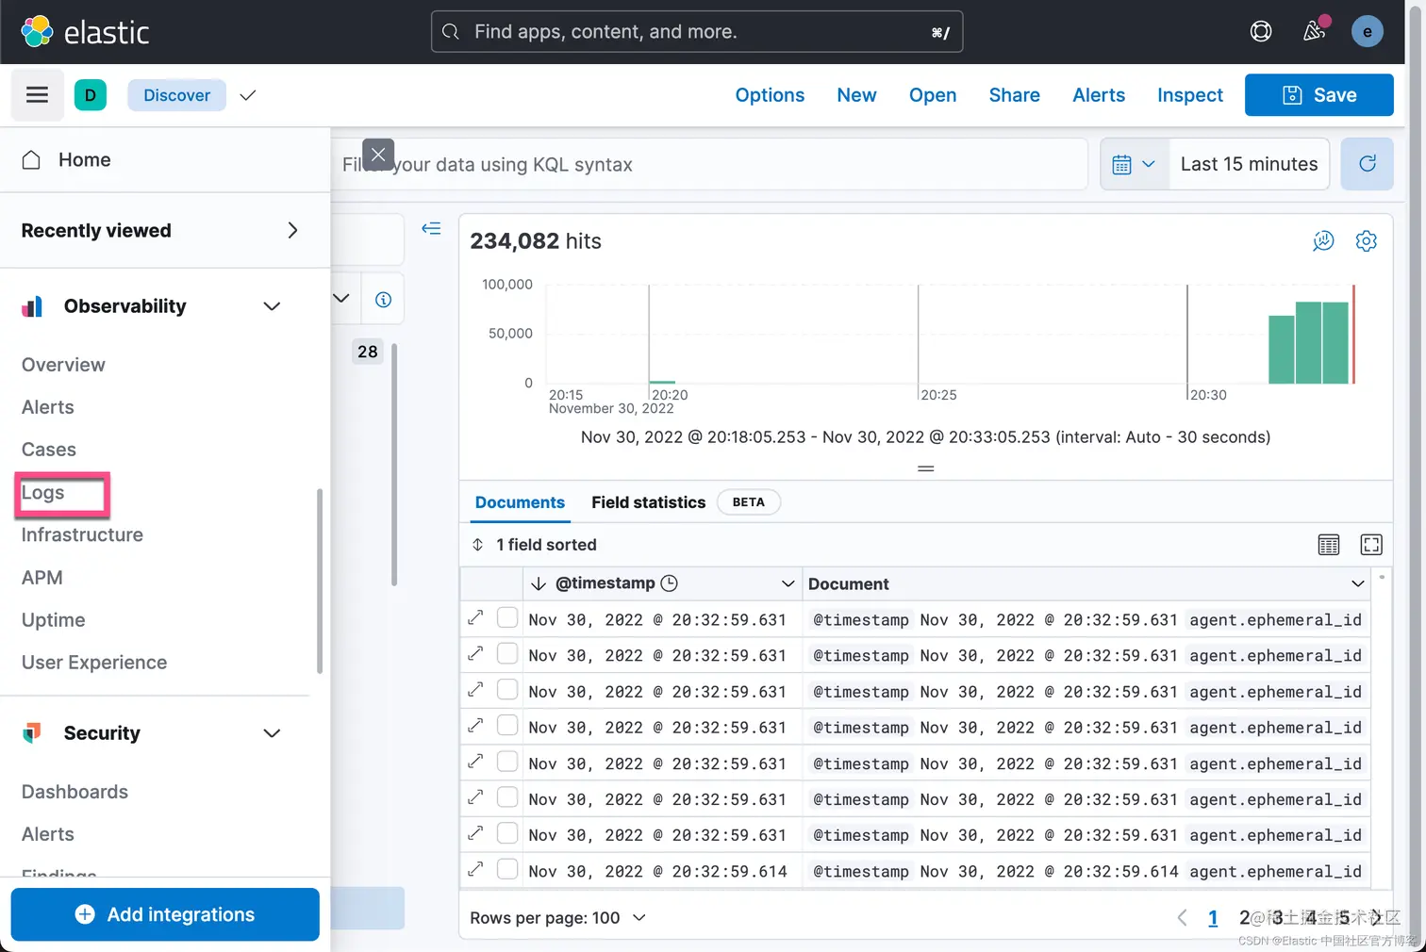This screenshot has width=1426, height=952.
Task: Select the fourth row checkbox
Action: click(x=507, y=725)
